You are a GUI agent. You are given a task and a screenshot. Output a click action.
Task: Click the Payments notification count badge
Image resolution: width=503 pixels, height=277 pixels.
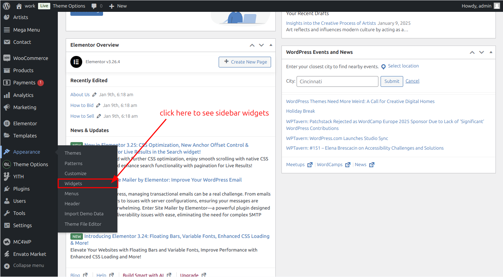tap(41, 83)
